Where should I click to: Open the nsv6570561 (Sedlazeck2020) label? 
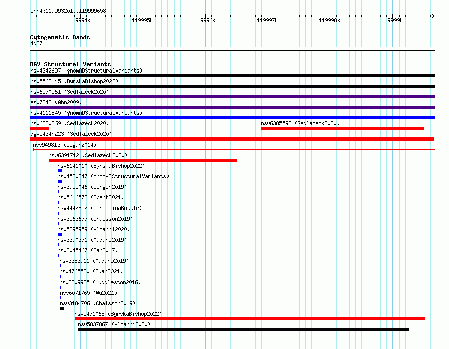[x=70, y=92]
